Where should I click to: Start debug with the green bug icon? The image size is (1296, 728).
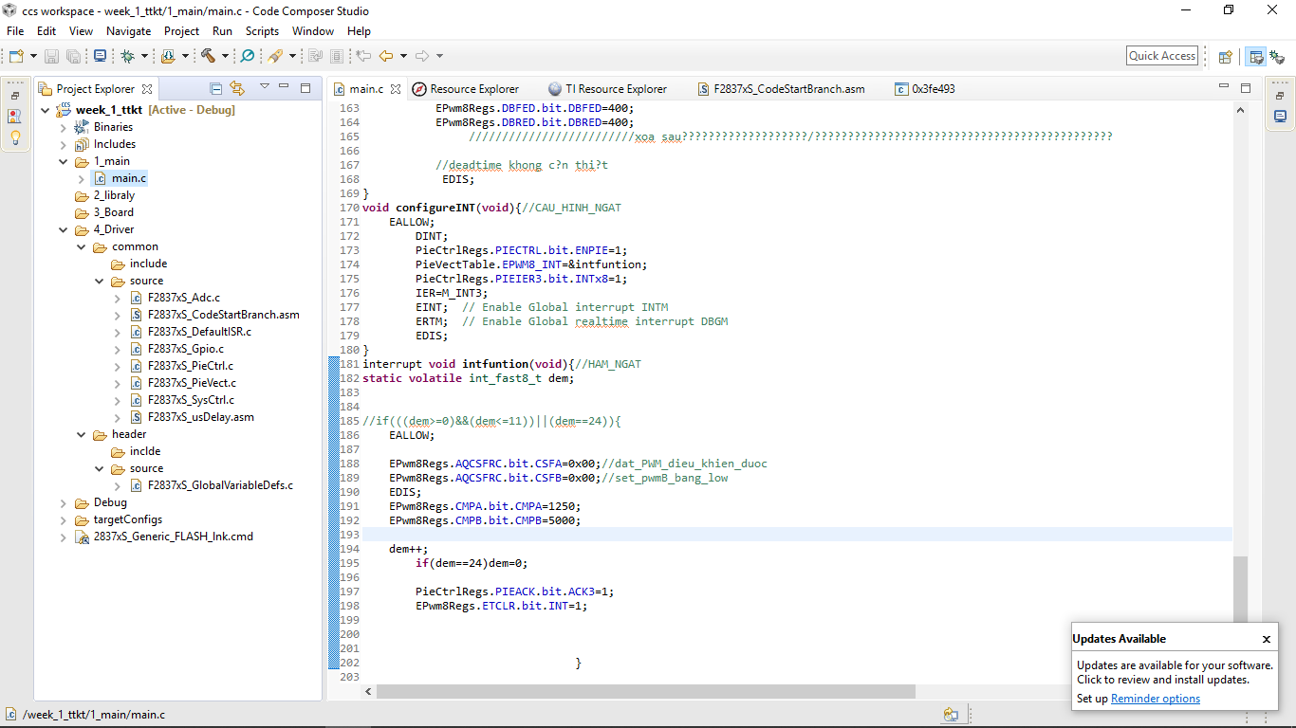click(x=127, y=56)
